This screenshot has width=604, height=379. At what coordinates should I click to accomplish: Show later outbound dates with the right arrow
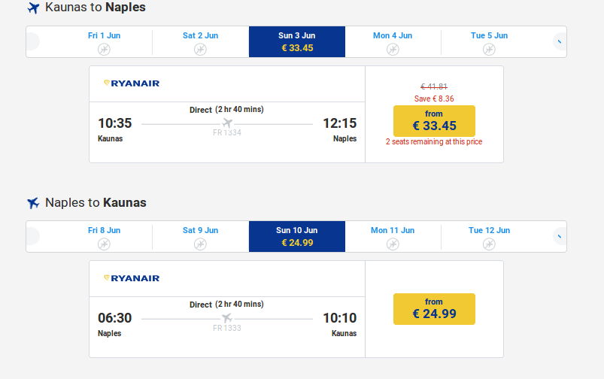560,41
